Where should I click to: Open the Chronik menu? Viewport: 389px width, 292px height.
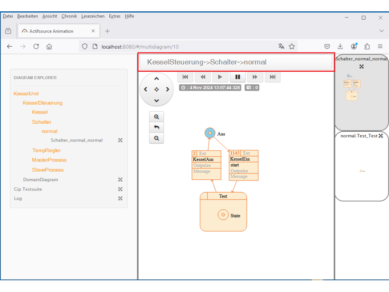(69, 16)
